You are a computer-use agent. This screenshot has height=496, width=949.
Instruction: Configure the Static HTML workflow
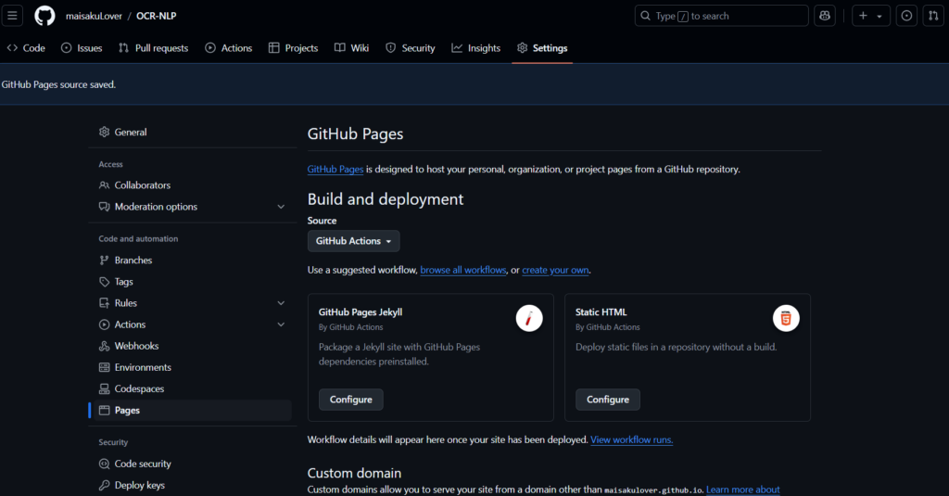[608, 400]
